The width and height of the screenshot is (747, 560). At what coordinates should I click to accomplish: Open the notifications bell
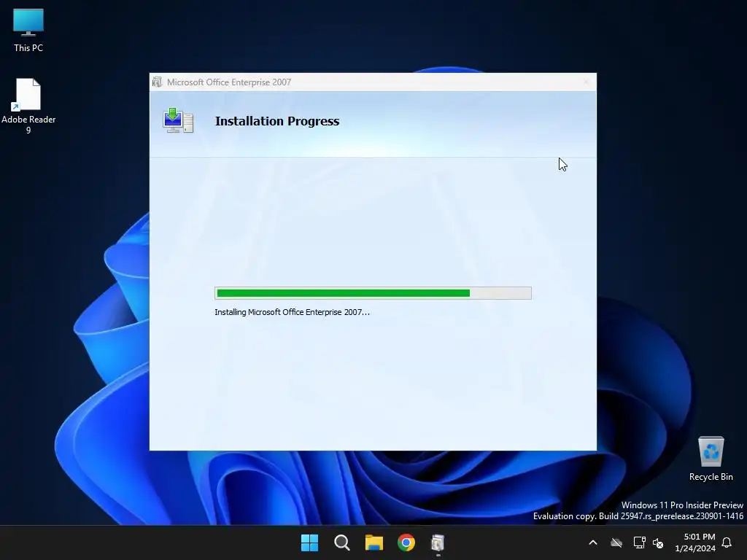point(727,542)
